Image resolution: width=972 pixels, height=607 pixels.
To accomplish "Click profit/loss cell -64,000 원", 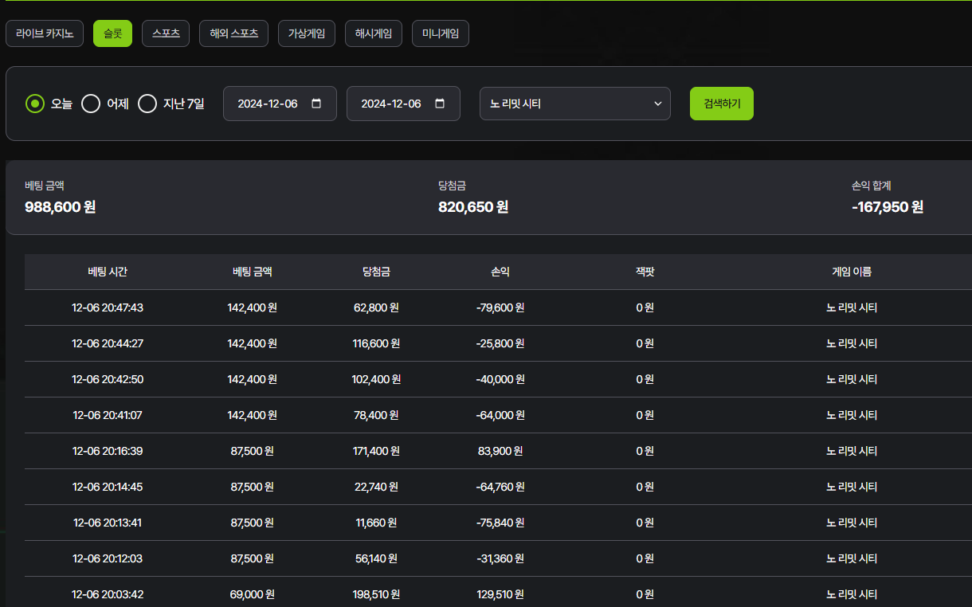I will 500,415.
